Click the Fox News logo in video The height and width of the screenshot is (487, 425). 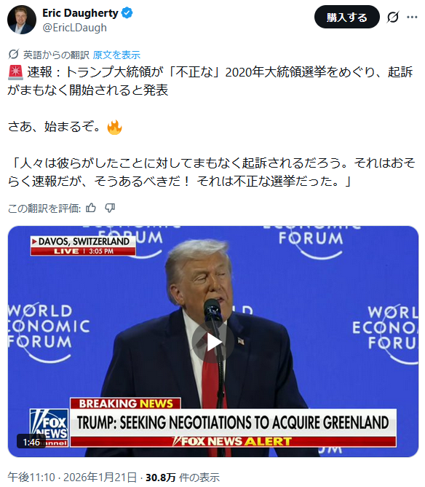coord(49,428)
